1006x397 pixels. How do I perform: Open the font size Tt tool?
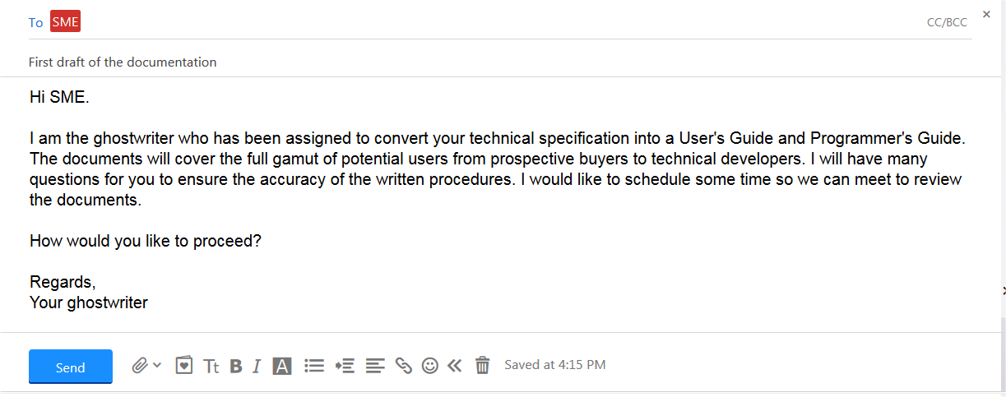pos(211,366)
